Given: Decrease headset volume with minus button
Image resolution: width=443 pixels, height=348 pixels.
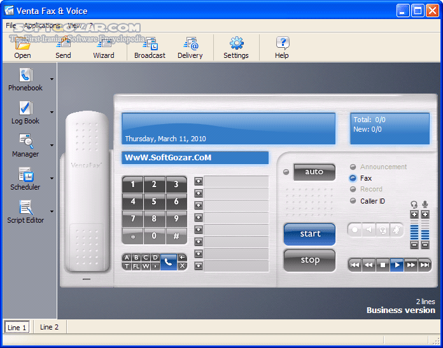Looking at the screenshot, I should click(x=414, y=244).
